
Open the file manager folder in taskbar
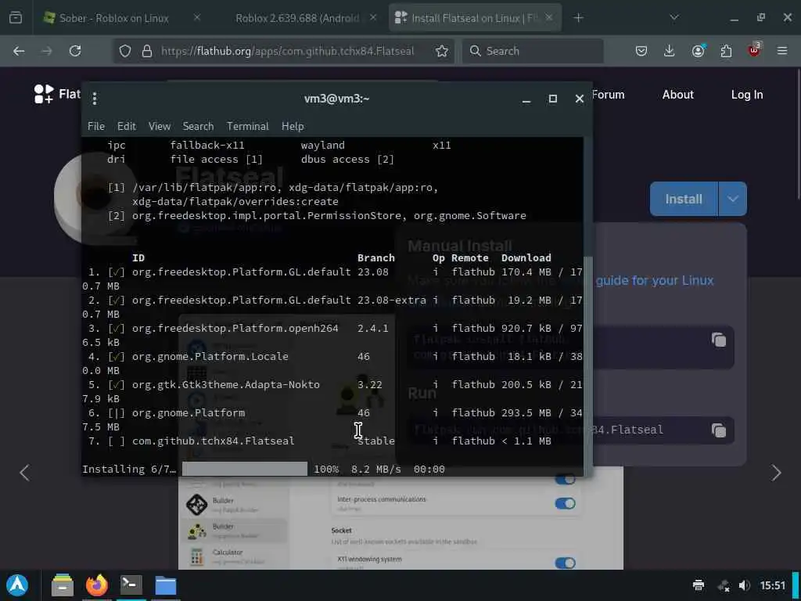click(166, 585)
